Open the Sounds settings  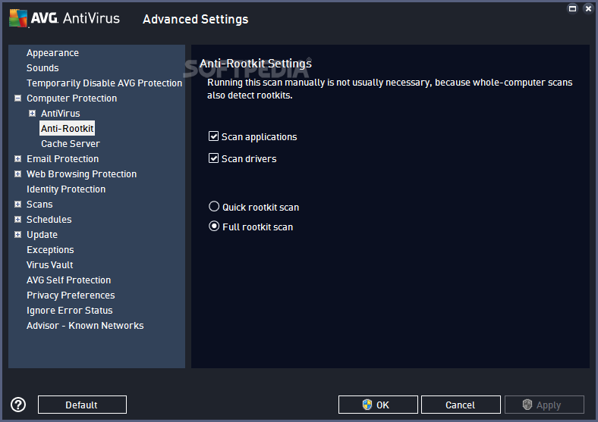pyautogui.click(x=42, y=67)
